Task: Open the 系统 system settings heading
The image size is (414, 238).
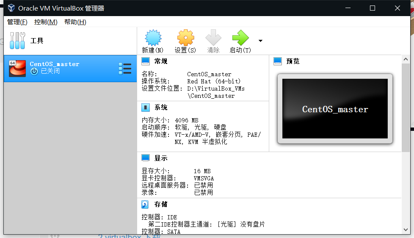Action: coord(161,108)
